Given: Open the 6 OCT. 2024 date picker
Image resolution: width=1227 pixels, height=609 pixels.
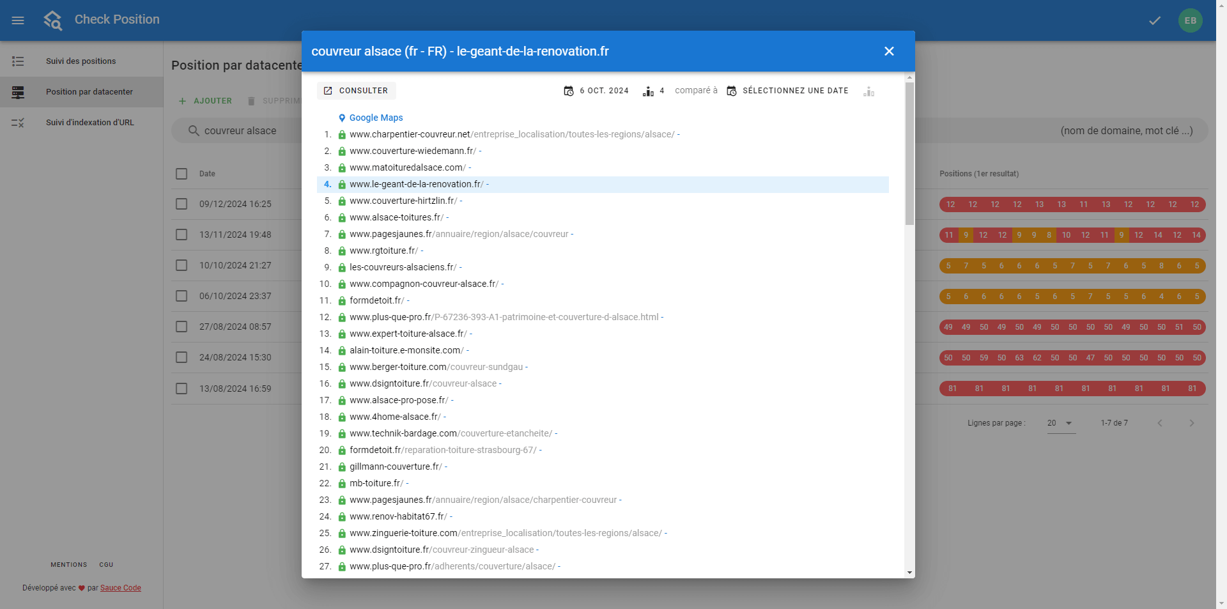Looking at the screenshot, I should (596, 91).
